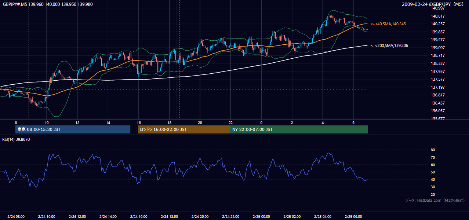Click price axis value 136.817

click(x=438, y=95)
